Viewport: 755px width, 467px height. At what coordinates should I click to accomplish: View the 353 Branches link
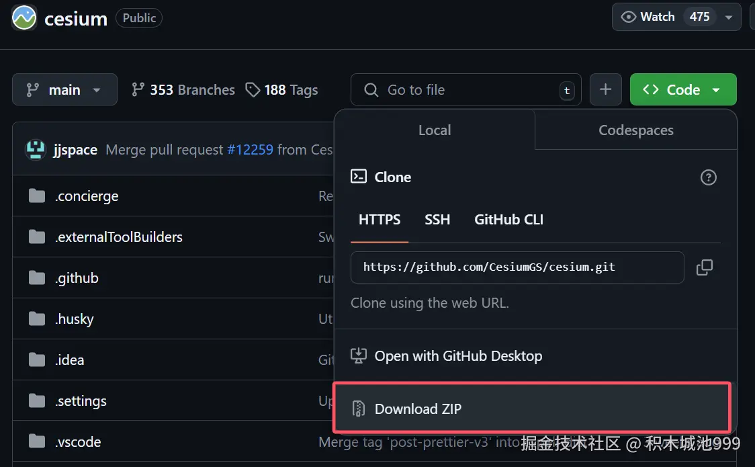click(183, 90)
